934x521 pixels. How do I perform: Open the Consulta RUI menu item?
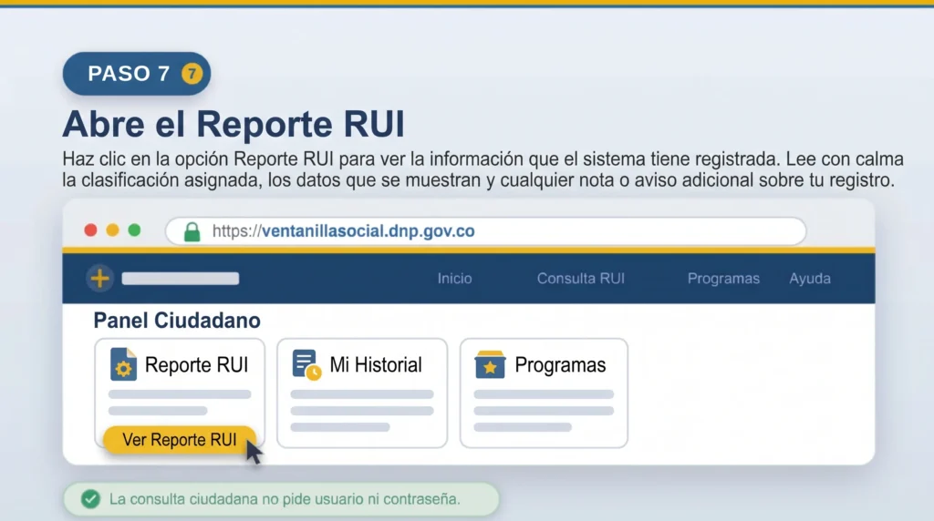(x=581, y=279)
